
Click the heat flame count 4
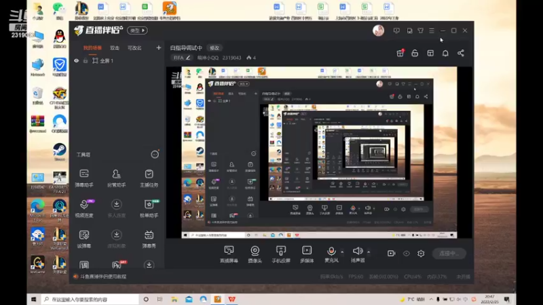click(x=251, y=58)
